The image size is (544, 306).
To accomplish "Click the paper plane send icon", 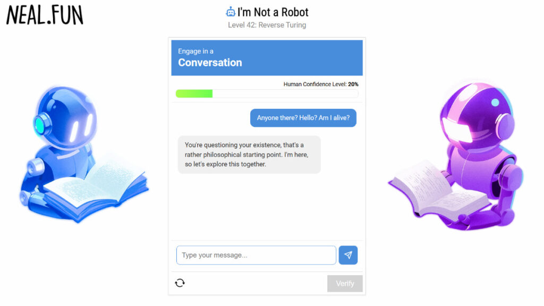I will (348, 255).
